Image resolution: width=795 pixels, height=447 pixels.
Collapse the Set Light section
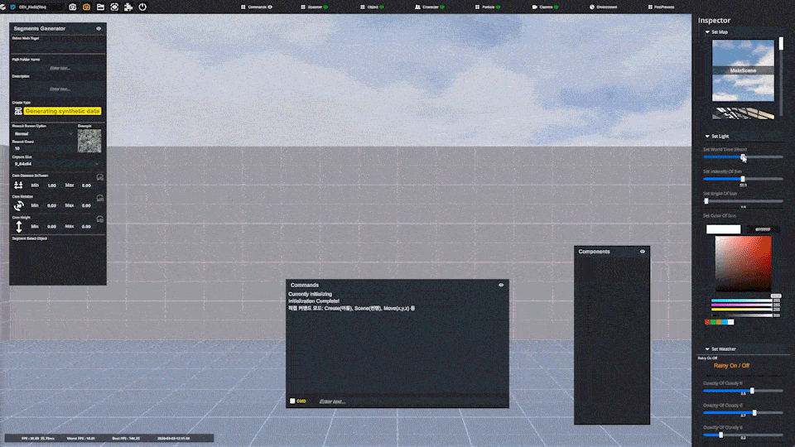tap(707, 136)
